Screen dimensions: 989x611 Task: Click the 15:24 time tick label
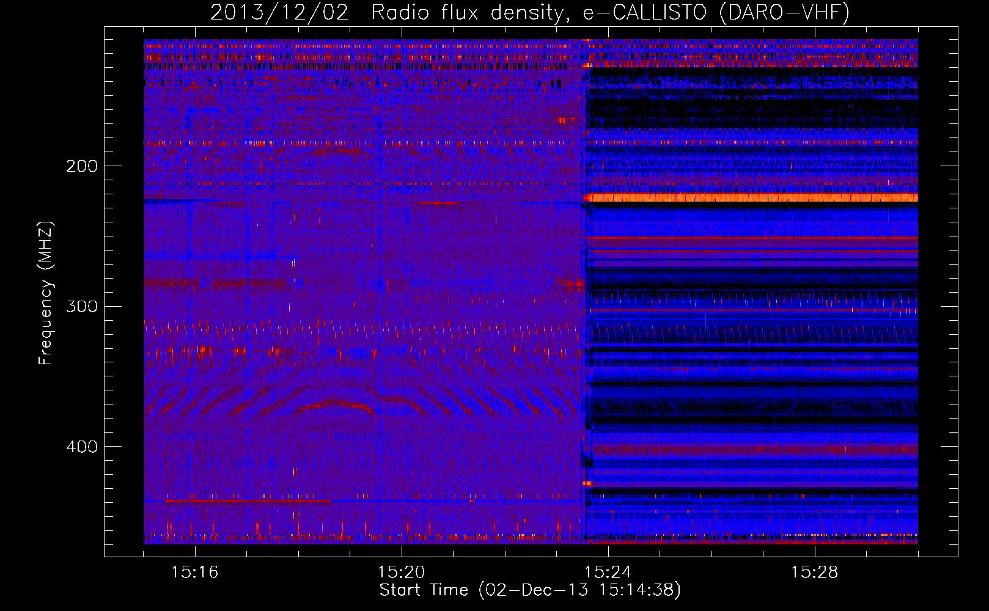(608, 573)
